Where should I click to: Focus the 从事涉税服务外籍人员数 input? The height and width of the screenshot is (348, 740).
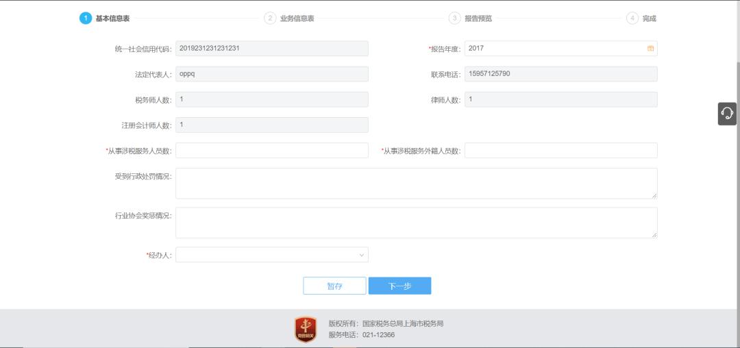coord(560,150)
